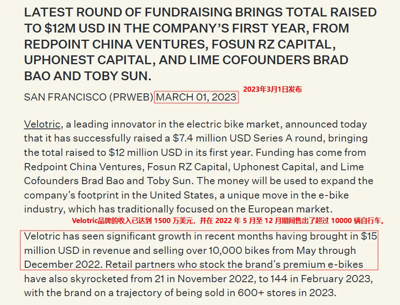Click the boxed date MARCH 01, 2023
Viewport: 400px width, 305px height.
pos(196,97)
